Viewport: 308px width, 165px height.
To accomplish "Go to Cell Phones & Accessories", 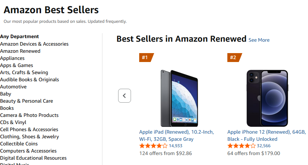I will pos(29,129).
